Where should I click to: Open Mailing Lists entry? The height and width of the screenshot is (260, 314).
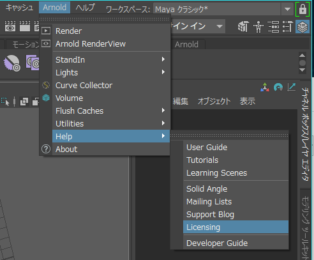[235, 202]
